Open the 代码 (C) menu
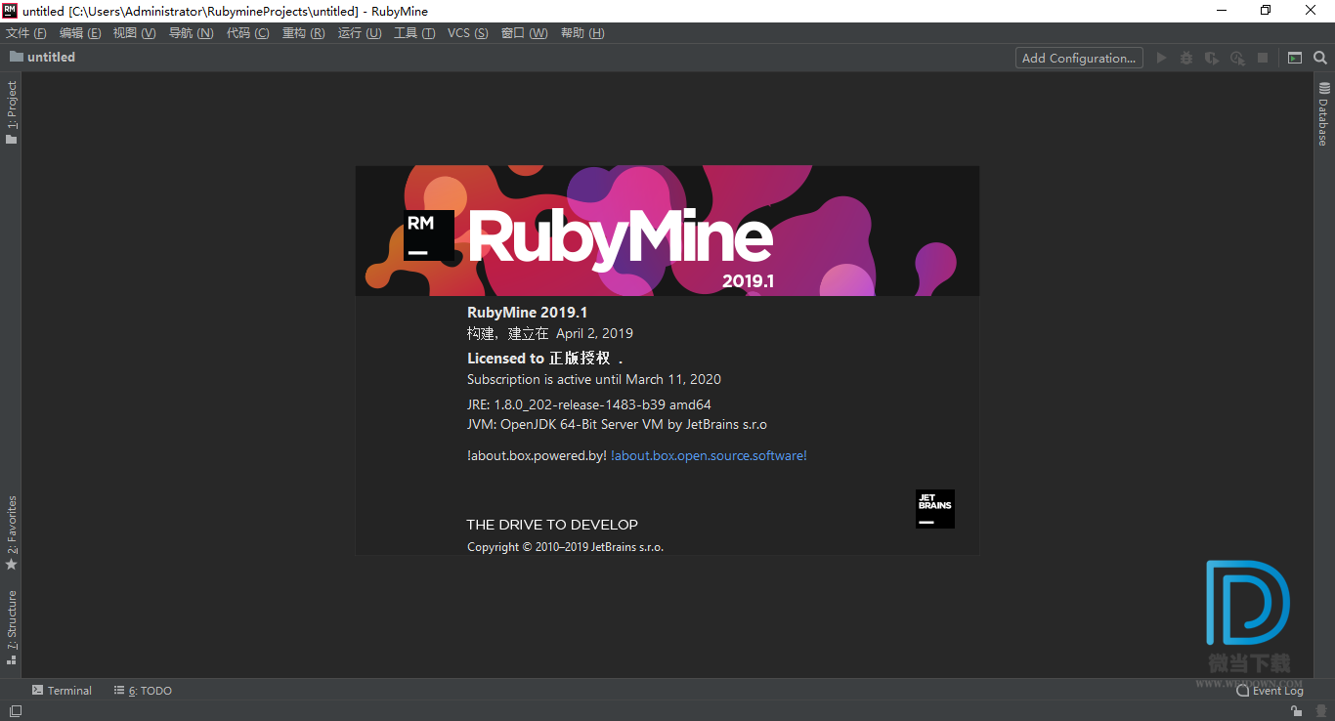The height and width of the screenshot is (721, 1335). pos(248,33)
